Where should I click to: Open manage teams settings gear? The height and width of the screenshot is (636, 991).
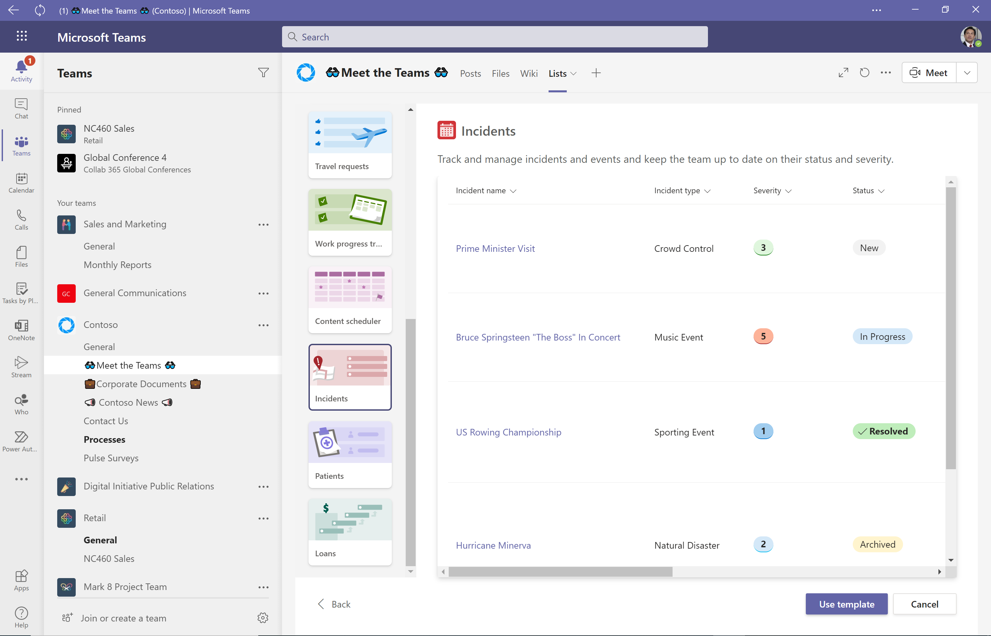point(263,618)
